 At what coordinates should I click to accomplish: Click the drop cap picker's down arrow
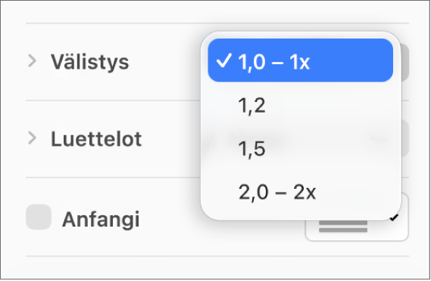(x=394, y=218)
